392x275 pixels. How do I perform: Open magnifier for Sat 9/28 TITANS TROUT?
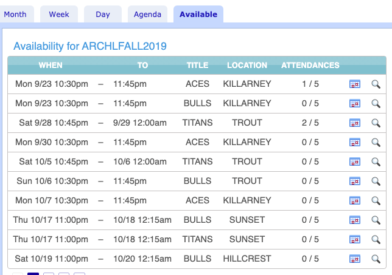click(376, 123)
